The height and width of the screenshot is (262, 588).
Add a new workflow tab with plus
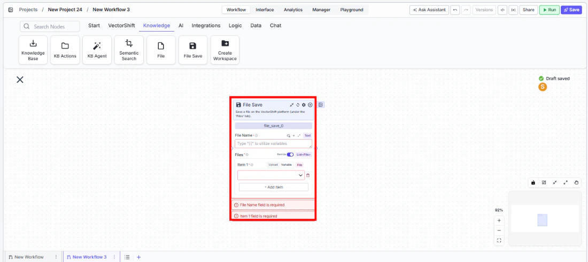(x=139, y=257)
